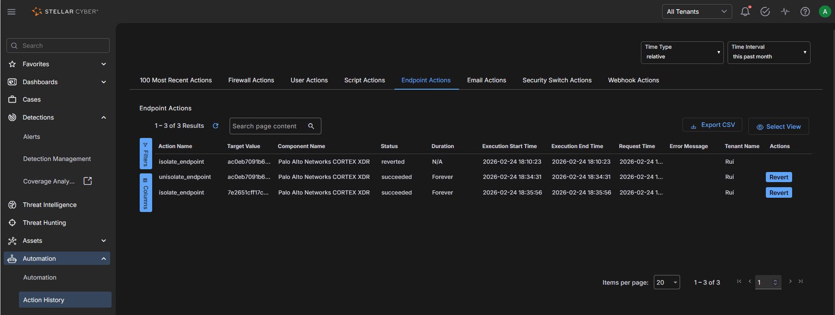Screen dimensions: 835x315
Task: Click the Export CSV button
Action: click(712, 125)
